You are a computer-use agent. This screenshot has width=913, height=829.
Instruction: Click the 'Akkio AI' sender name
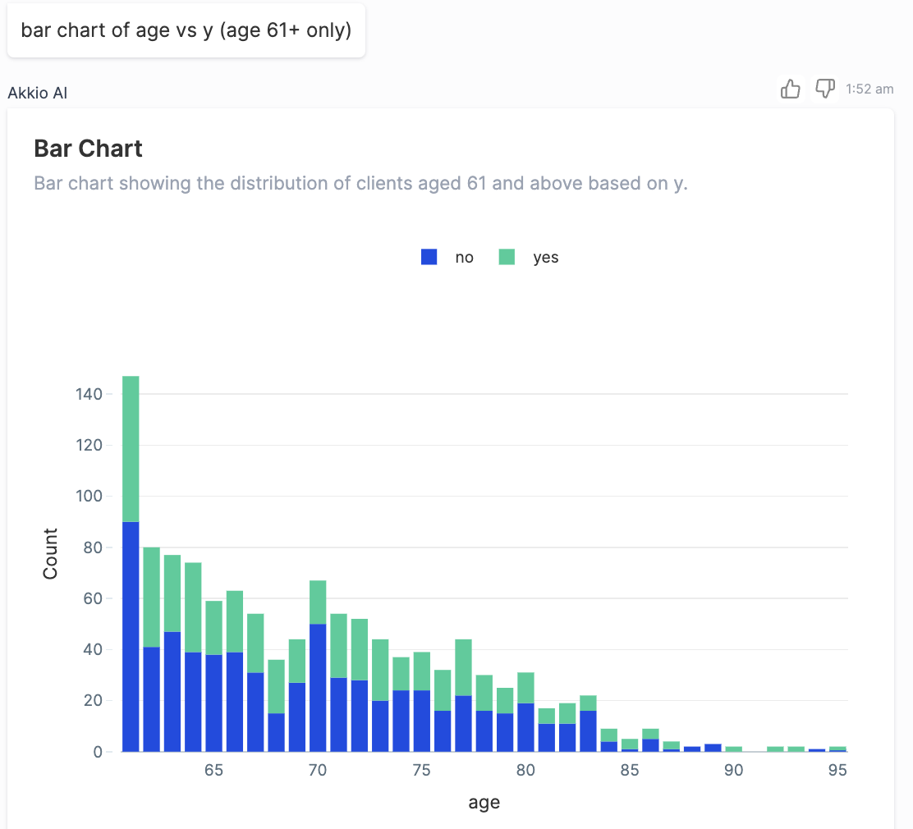coord(38,93)
